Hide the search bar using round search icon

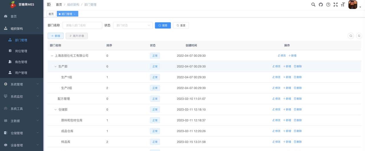(x=351, y=36)
